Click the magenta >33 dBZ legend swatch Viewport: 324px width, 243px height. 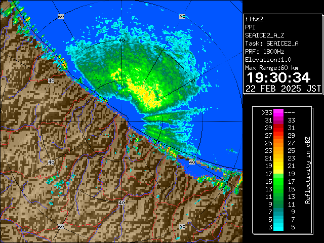pyautogui.click(x=278, y=113)
